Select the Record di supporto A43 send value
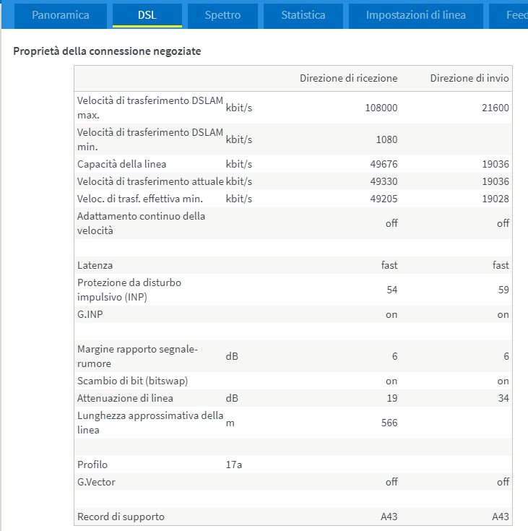Image resolution: width=528 pixels, height=531 pixels. (501, 517)
